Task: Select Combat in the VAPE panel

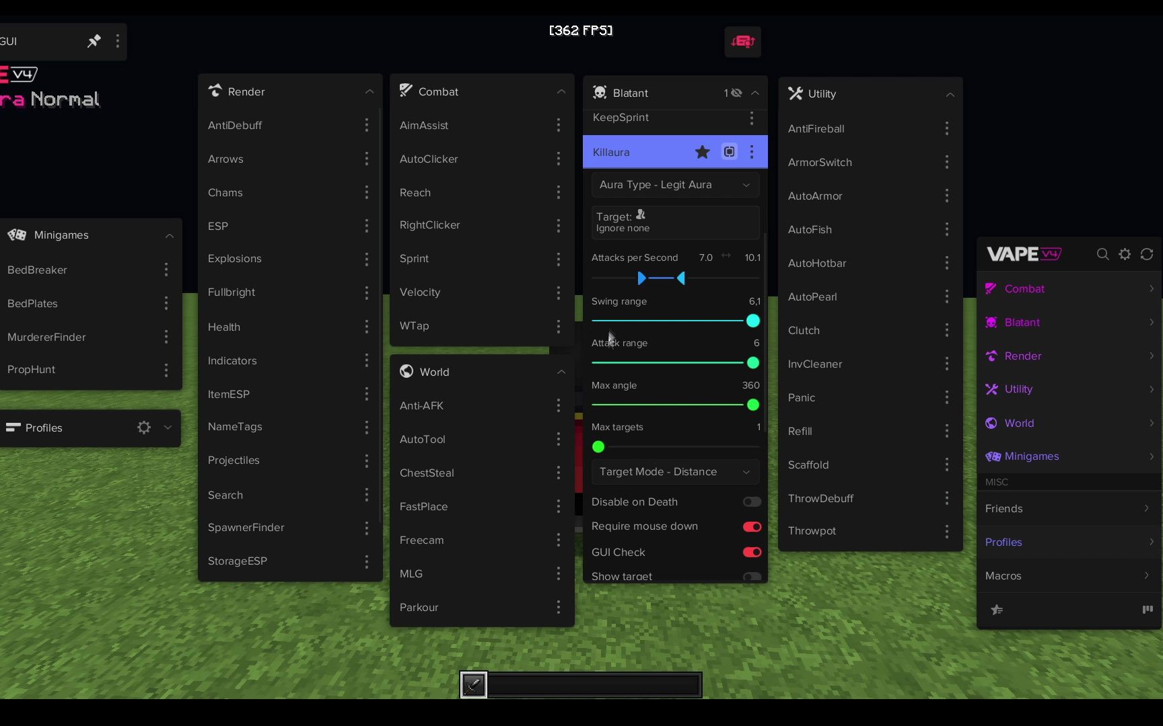Action: 1069,289
